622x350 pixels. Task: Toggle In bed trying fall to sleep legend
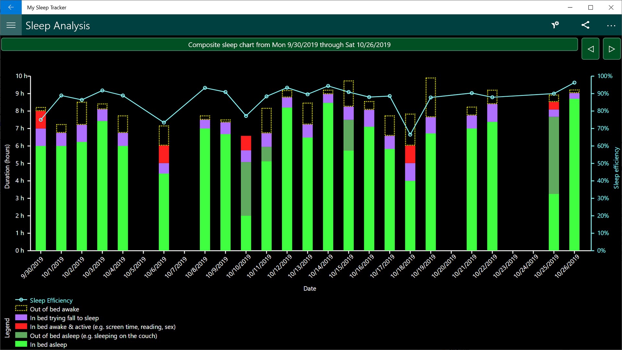(64, 318)
